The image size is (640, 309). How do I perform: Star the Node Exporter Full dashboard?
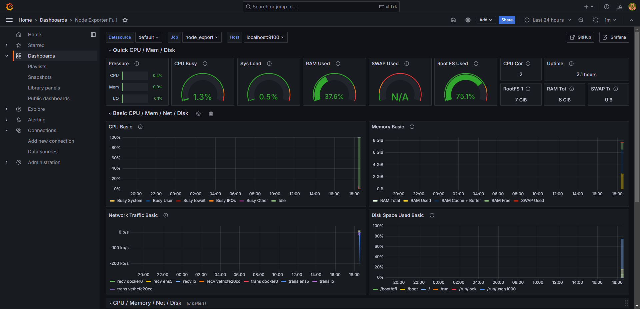click(x=125, y=20)
